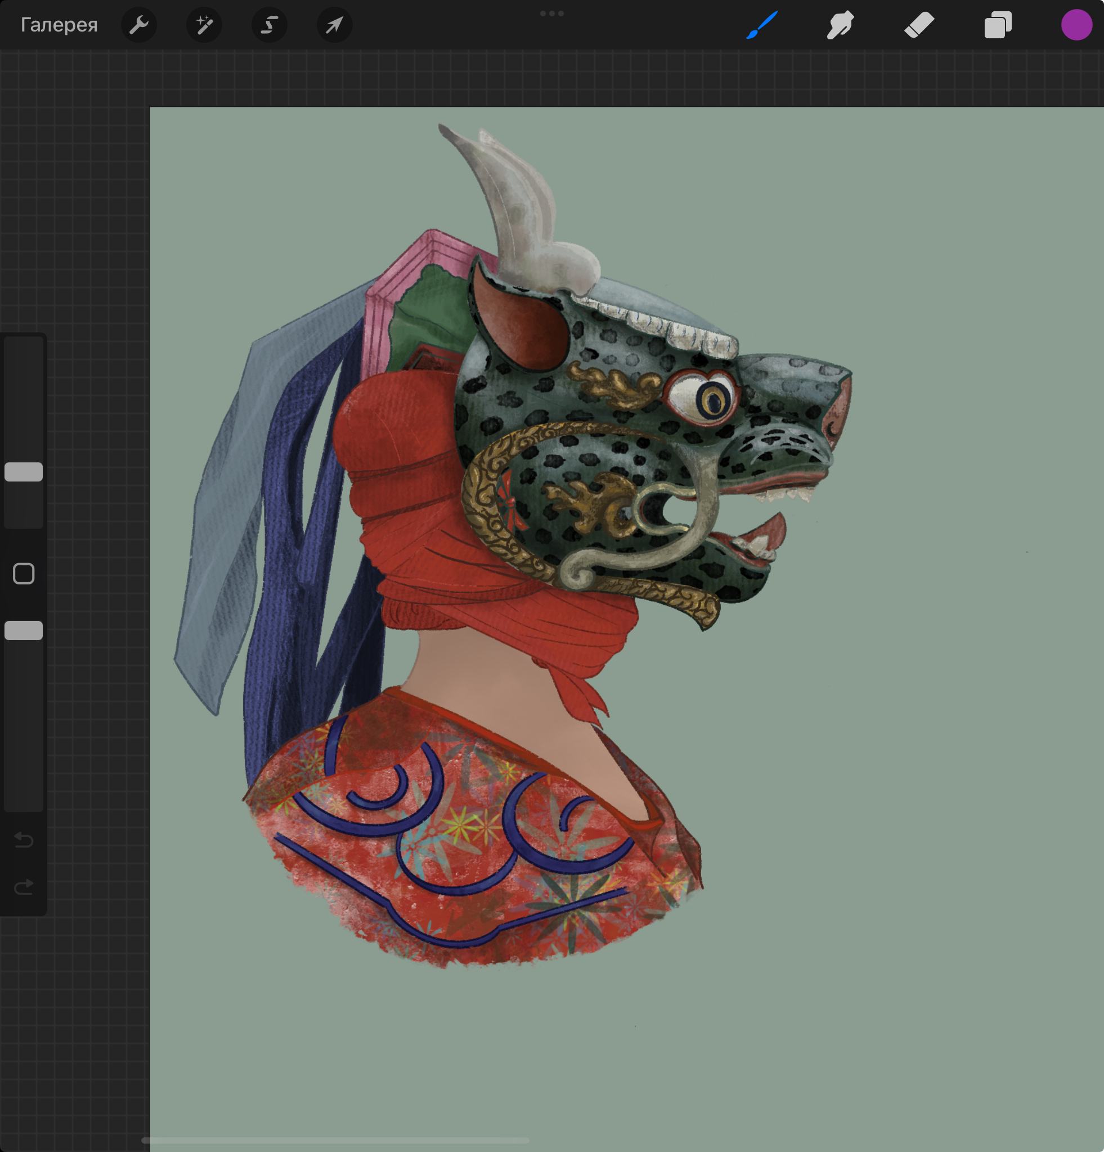The height and width of the screenshot is (1152, 1104).
Task: Open the Adjustments magic wand menu
Action: pos(204,25)
